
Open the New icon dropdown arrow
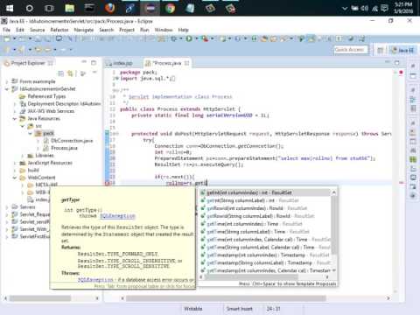(x=14, y=38)
